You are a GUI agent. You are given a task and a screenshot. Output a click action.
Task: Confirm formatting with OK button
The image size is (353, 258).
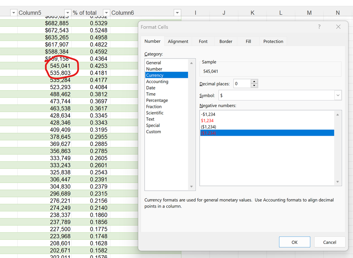point(294,242)
